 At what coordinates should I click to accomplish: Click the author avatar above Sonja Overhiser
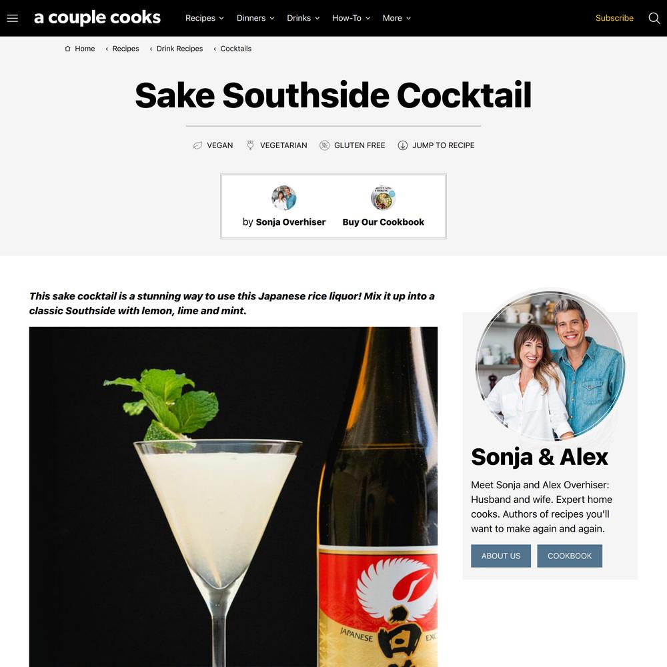pyautogui.click(x=283, y=198)
